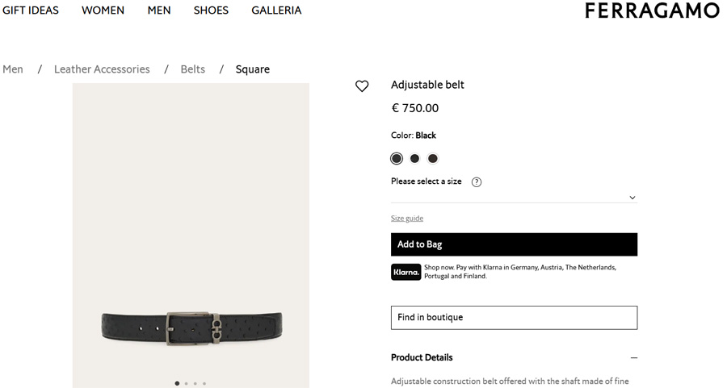Open the Gift Ideas menu
The width and height of the screenshot is (727, 388).
(x=31, y=10)
